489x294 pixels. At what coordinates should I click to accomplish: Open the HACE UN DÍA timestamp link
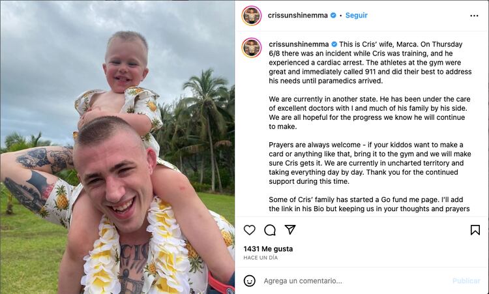(x=260, y=258)
